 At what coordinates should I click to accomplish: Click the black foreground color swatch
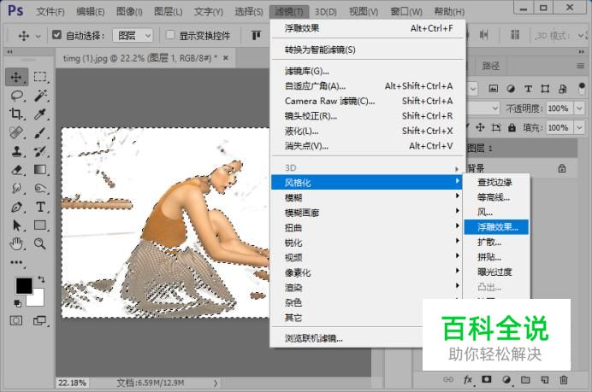pyautogui.click(x=24, y=286)
